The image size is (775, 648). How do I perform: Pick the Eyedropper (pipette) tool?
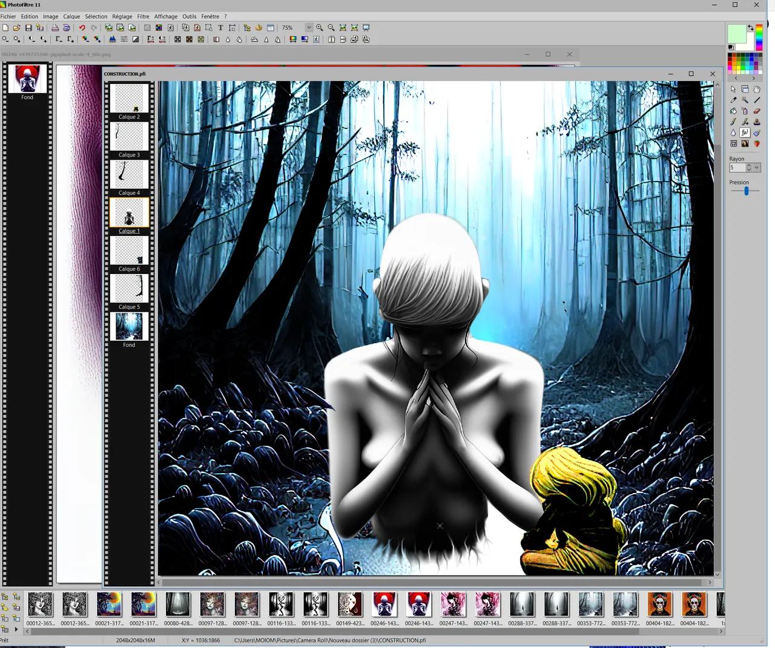(x=733, y=100)
